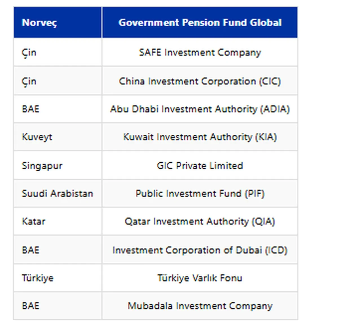Click the Kuveyt country cell
The height and width of the screenshot is (323, 361).
point(37,137)
